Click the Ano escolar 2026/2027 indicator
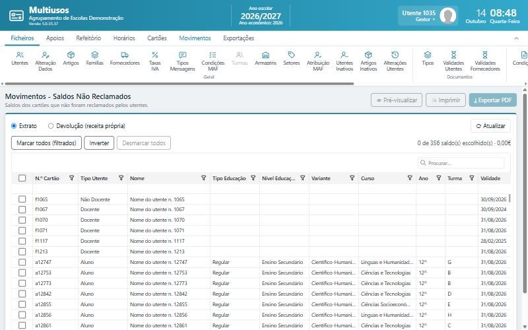This screenshot has width=528, height=330. coord(261,16)
